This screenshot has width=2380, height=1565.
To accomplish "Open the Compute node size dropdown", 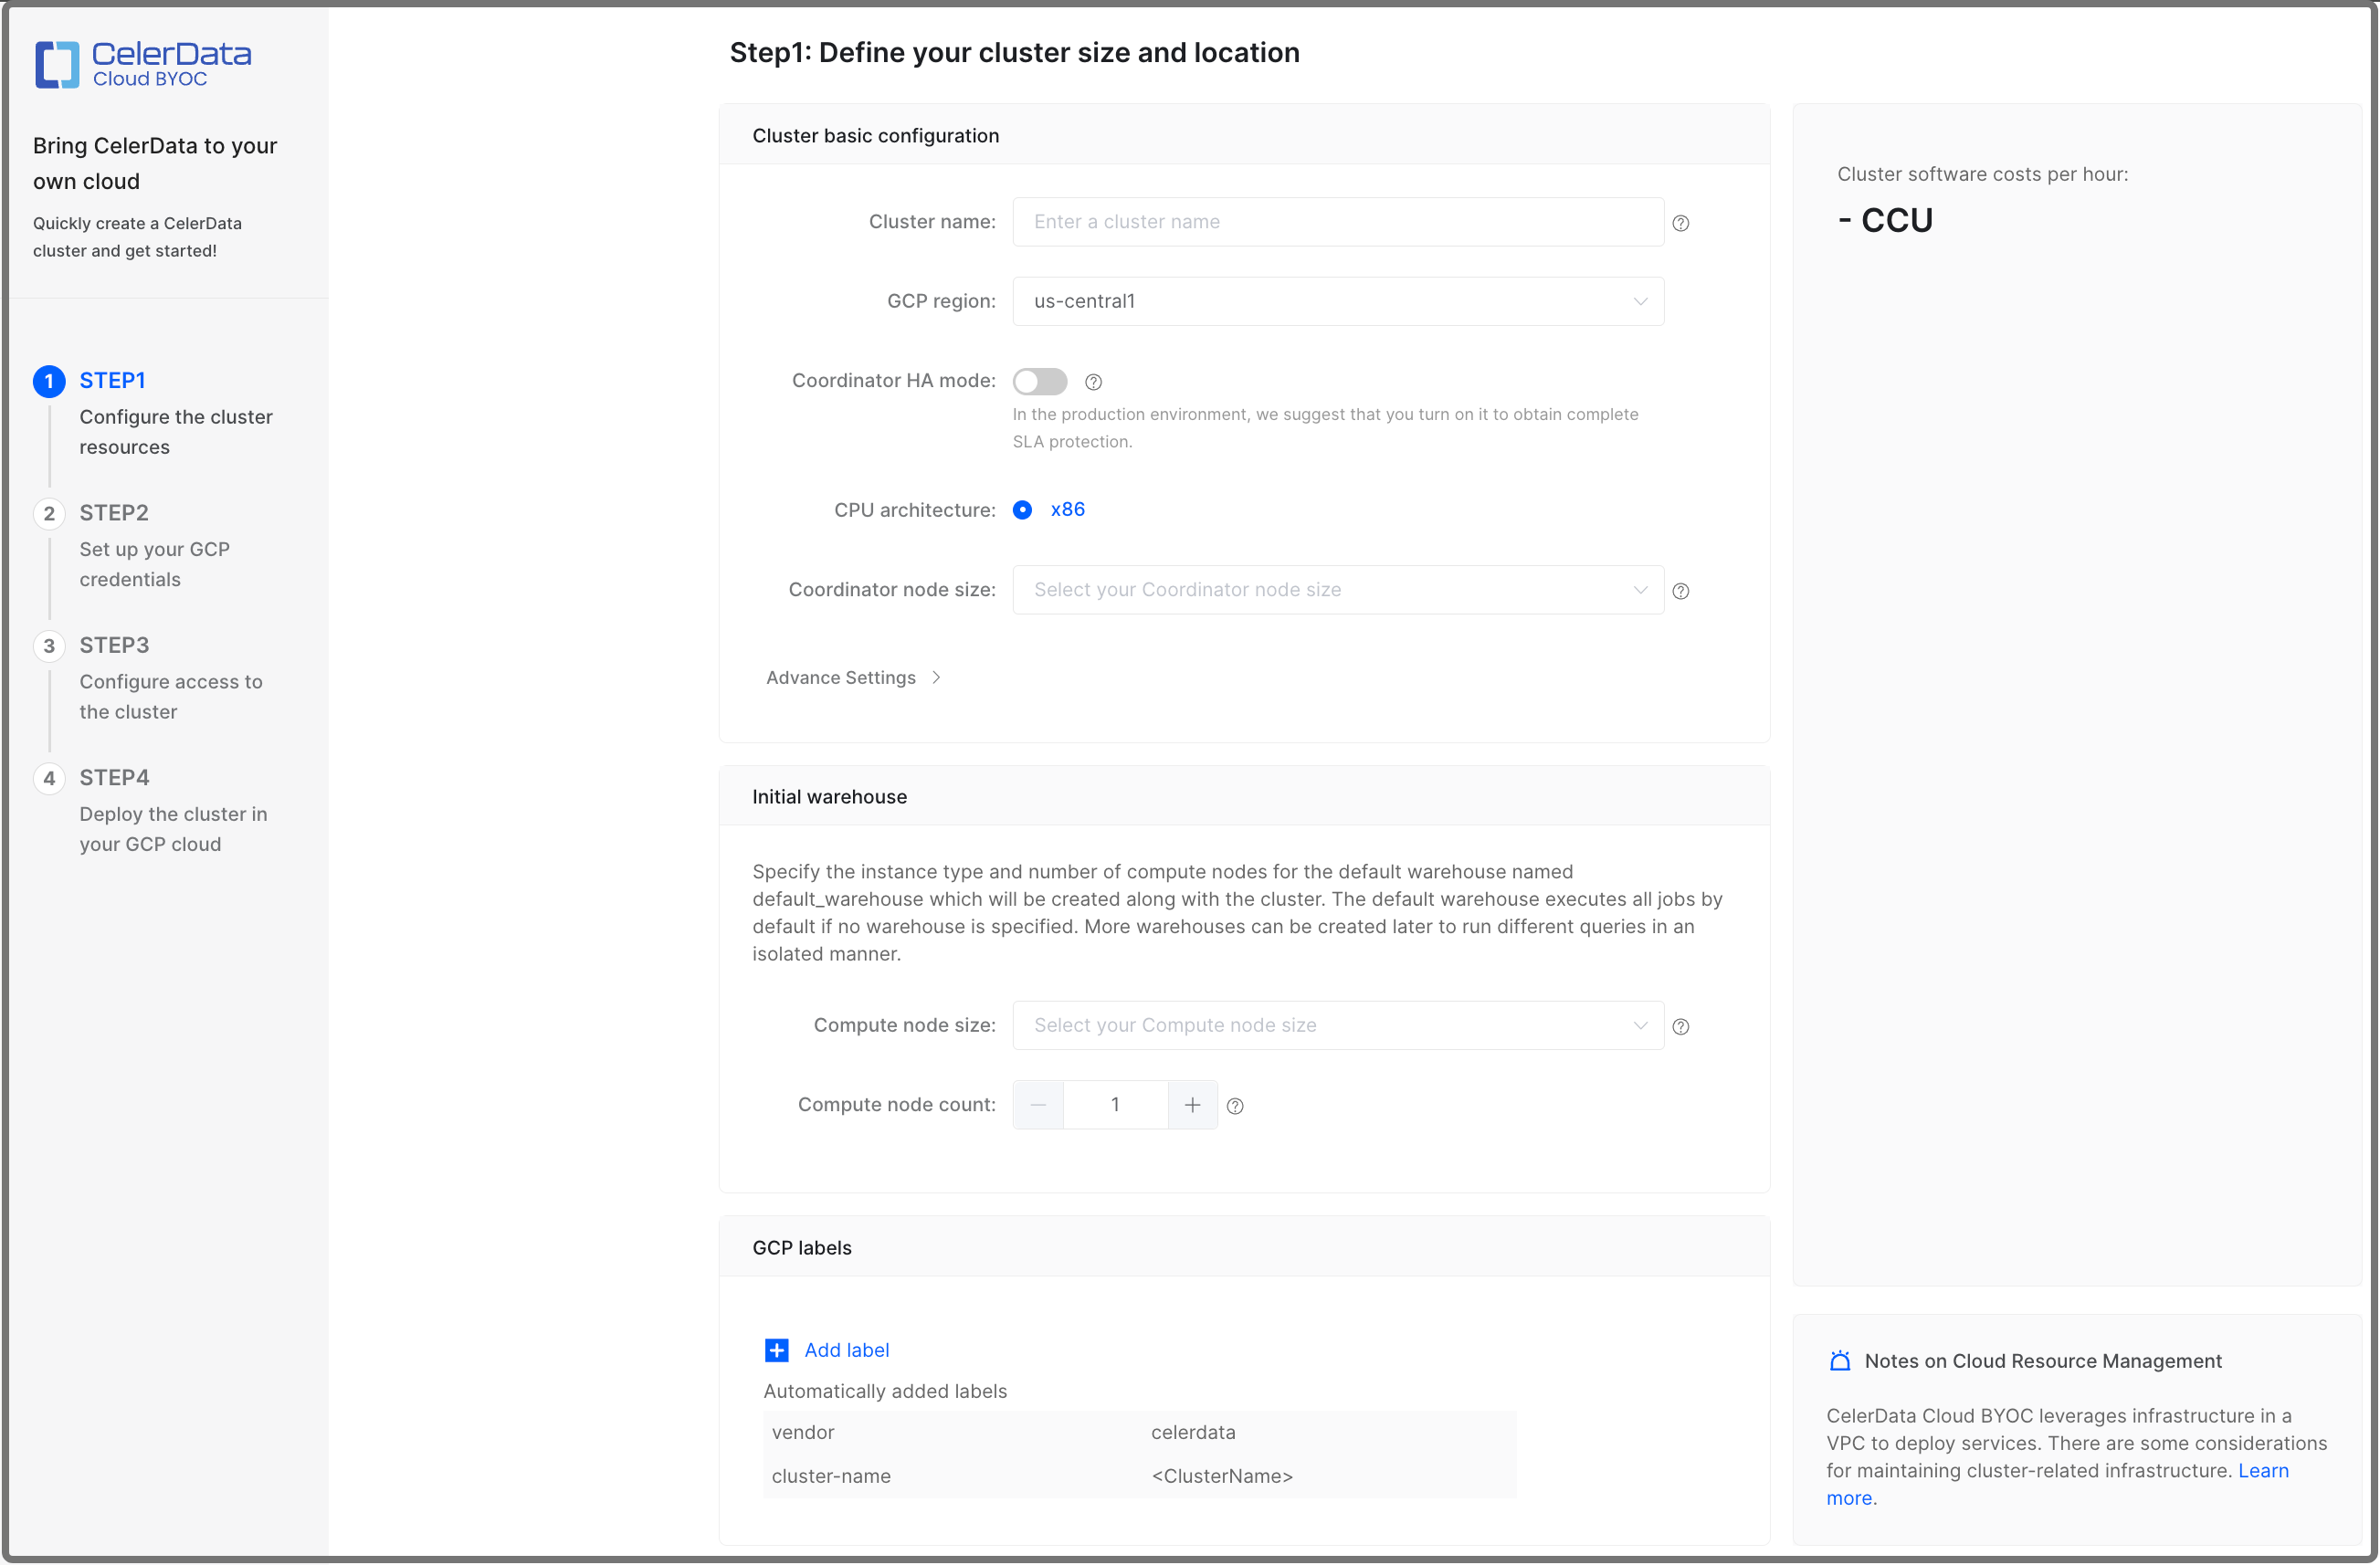I will 1337,1025.
